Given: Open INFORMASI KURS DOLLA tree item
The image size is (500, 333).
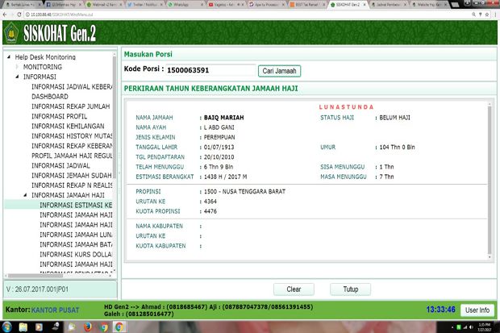Looking at the screenshot, I should [76, 254].
